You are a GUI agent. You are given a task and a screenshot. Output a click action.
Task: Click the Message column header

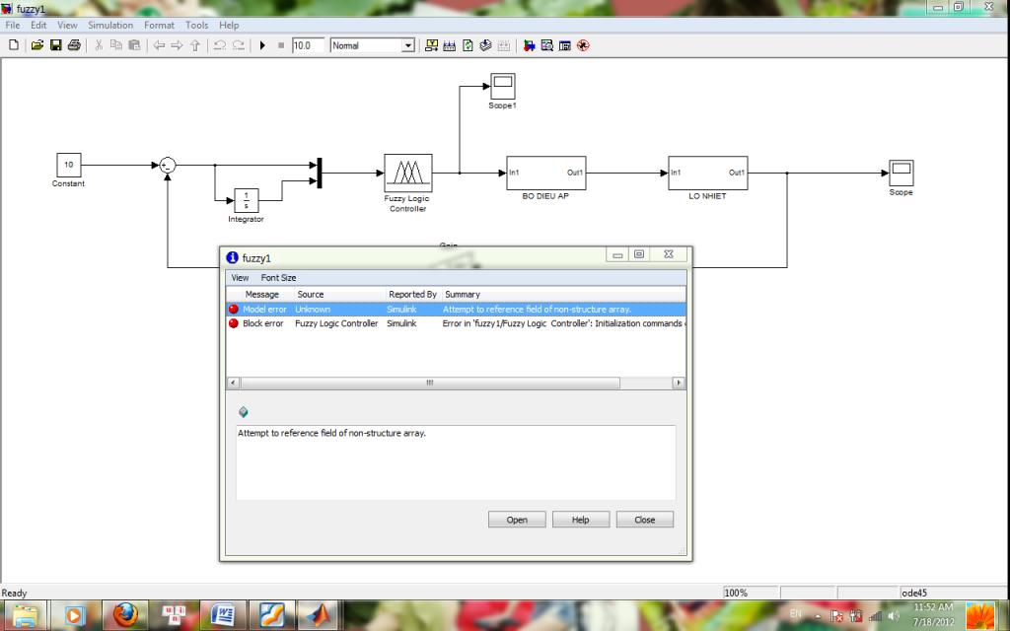[261, 294]
